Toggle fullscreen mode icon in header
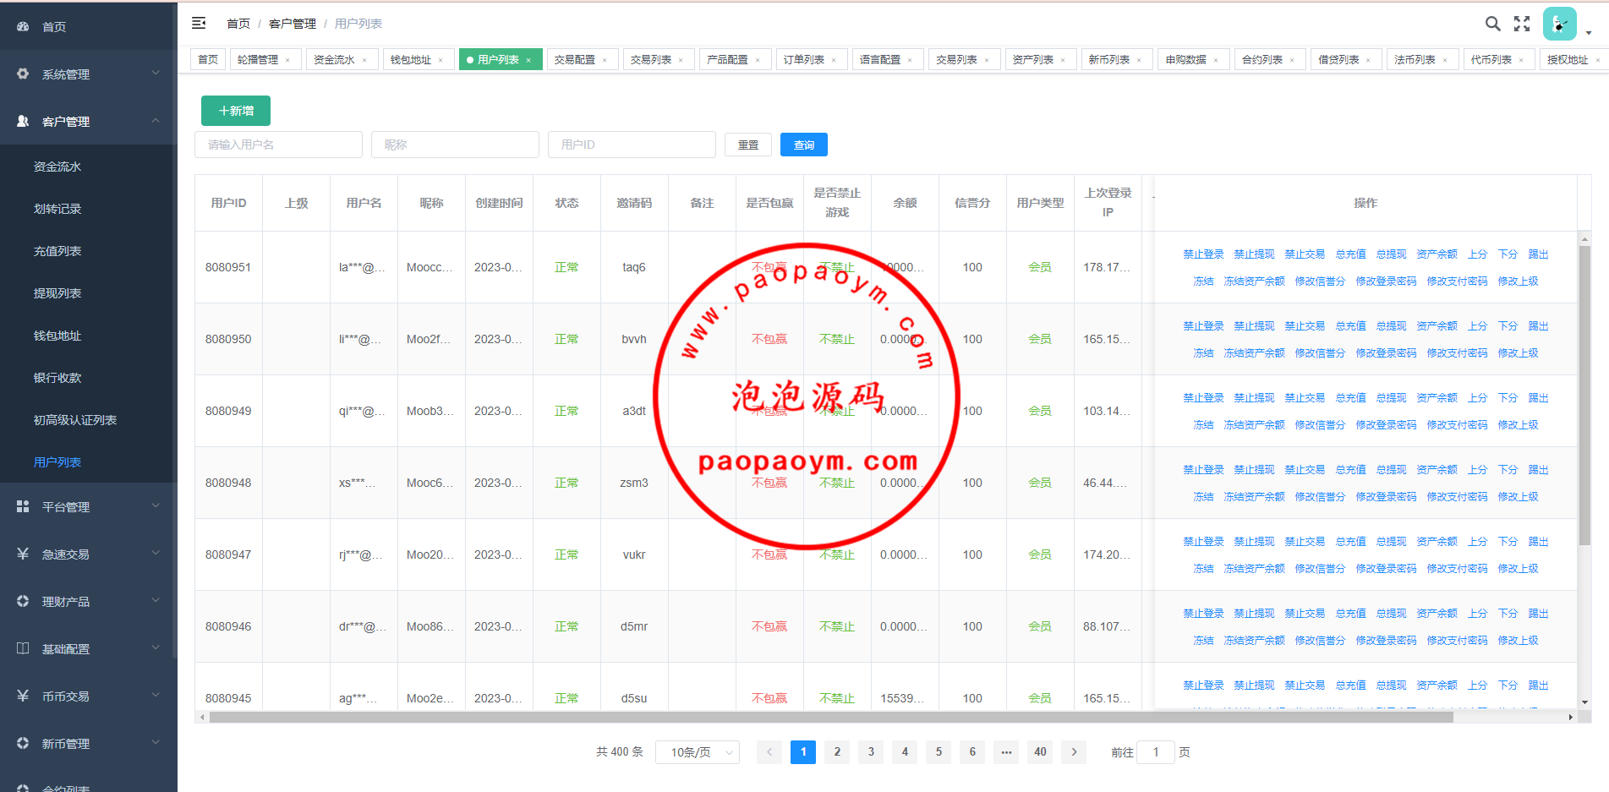The width and height of the screenshot is (1609, 792). tap(1522, 24)
